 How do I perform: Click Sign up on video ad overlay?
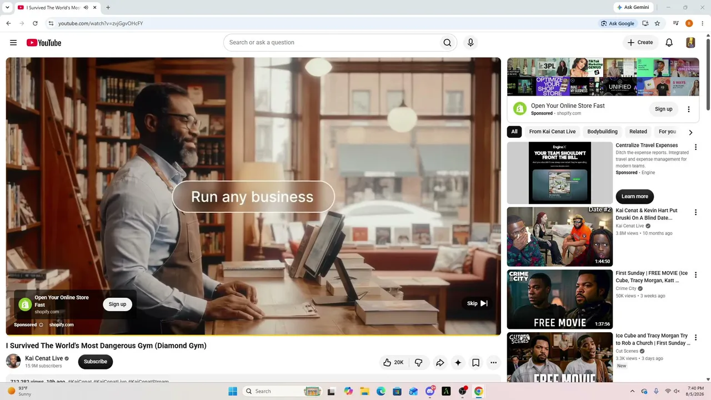click(117, 304)
